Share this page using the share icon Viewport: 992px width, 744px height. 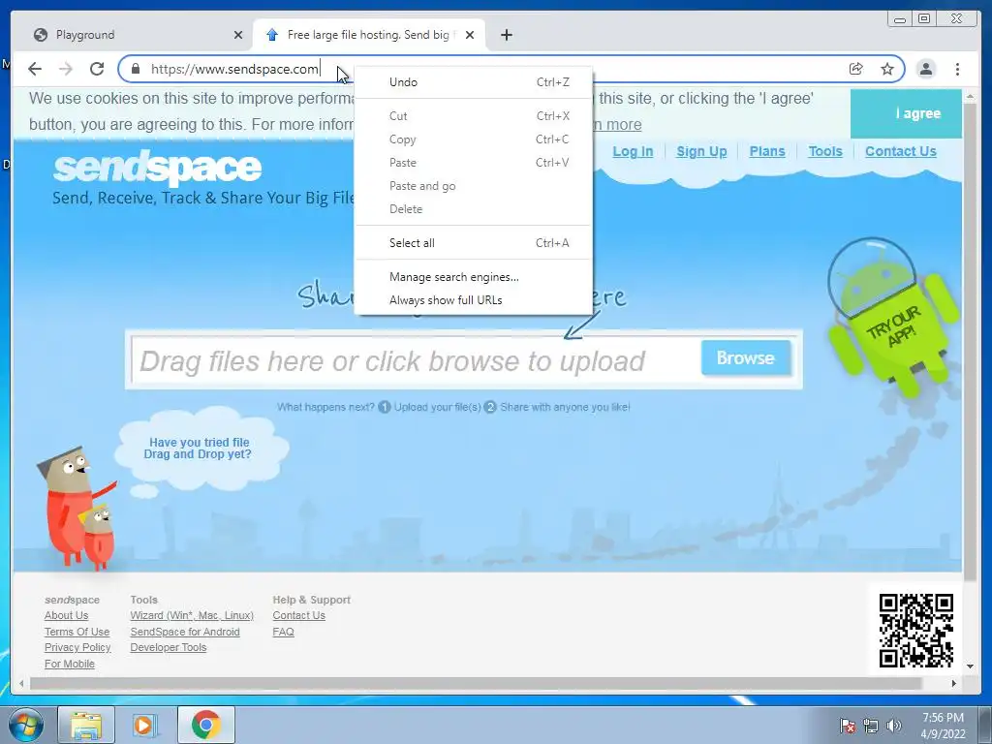pos(856,69)
